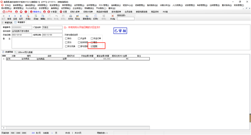Click the grid corner selector above row numbers
This screenshot has height=135, width=251.
[x=4, y=56]
